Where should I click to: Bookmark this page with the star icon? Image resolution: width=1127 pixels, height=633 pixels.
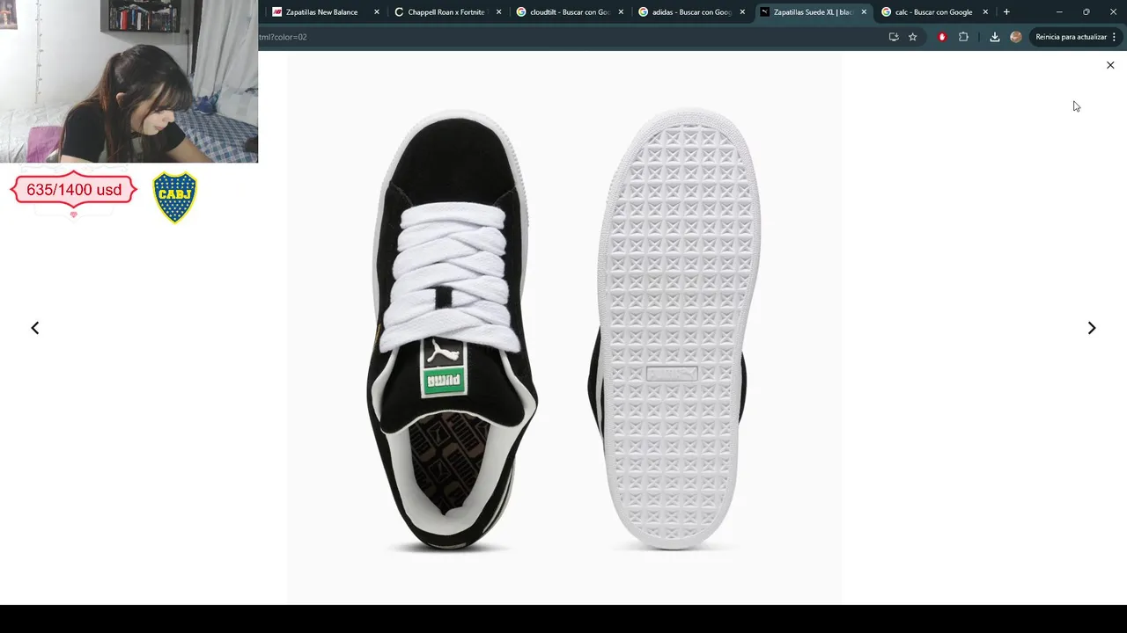point(913,37)
